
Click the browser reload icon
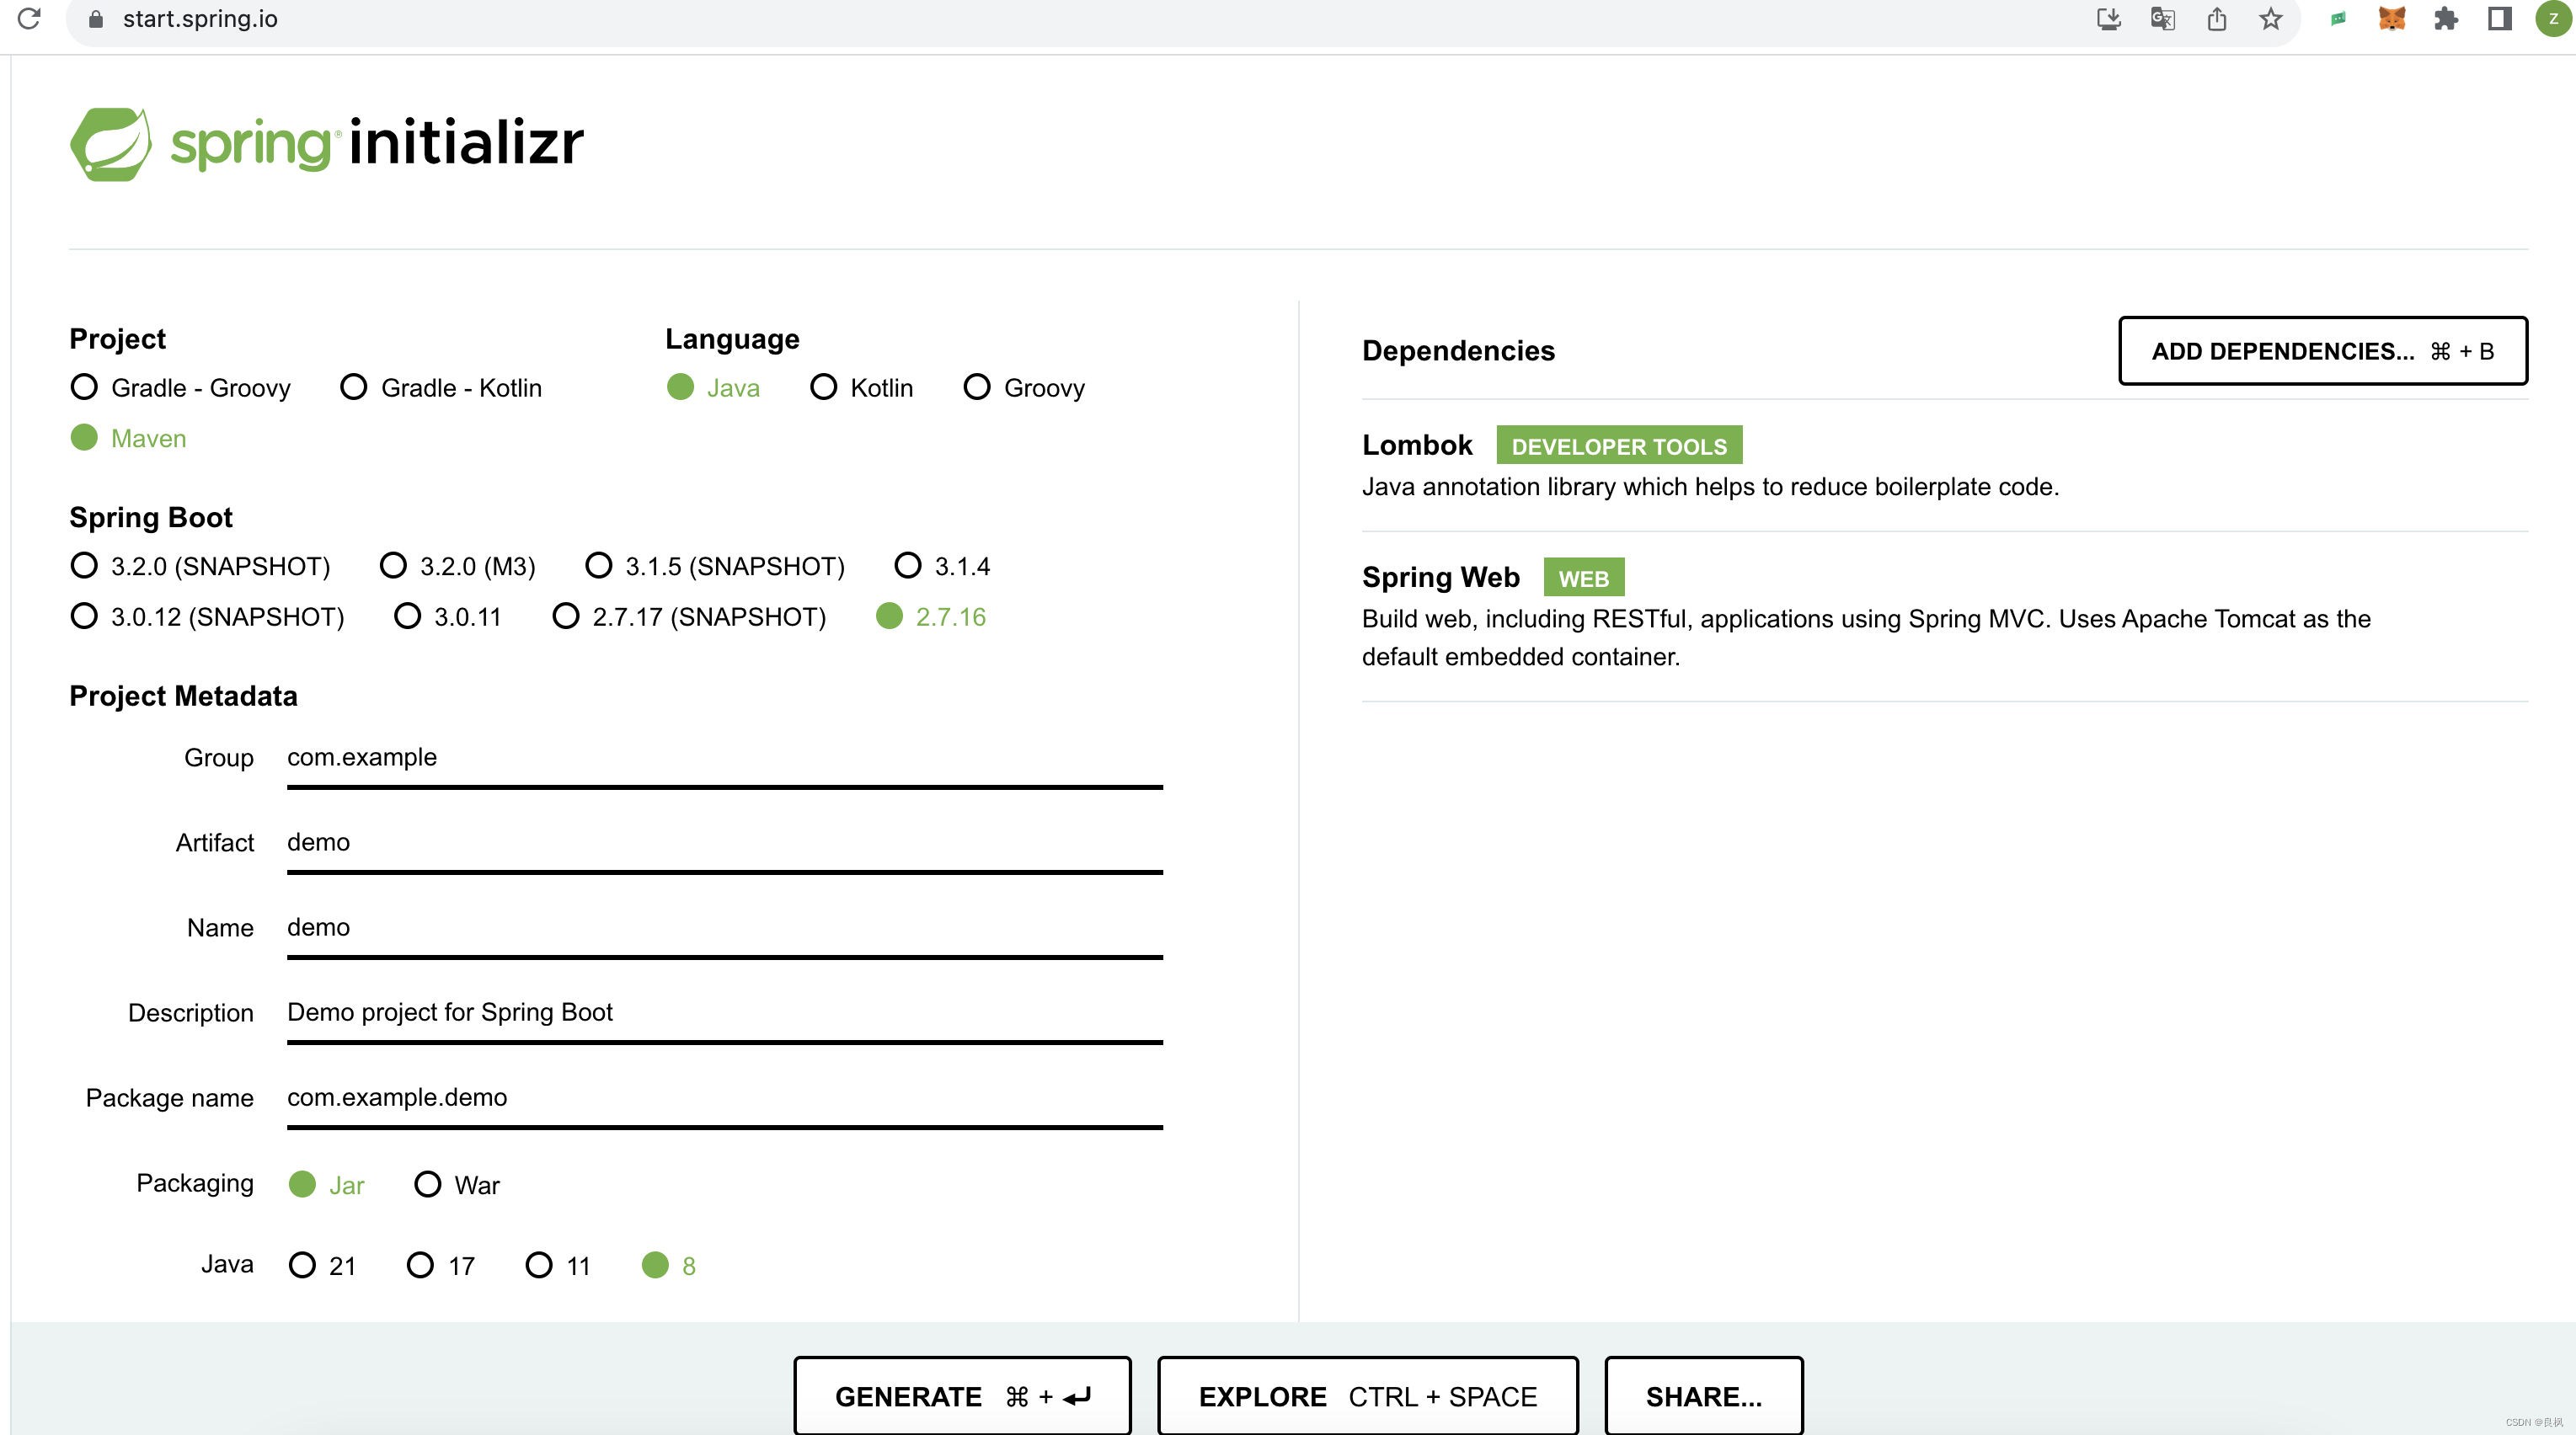click(29, 19)
